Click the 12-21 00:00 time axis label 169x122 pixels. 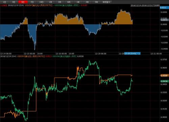tap(156, 54)
